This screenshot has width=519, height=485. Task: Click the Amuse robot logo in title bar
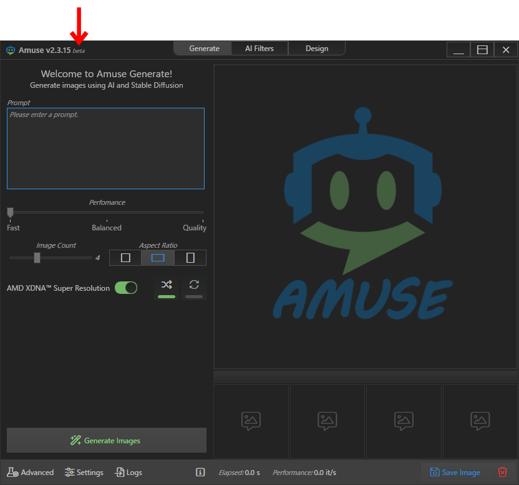(11, 50)
